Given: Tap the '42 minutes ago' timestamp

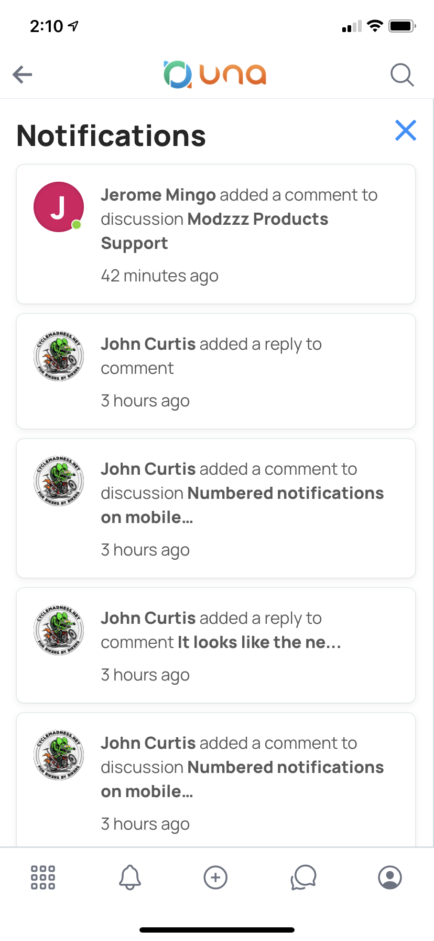Looking at the screenshot, I should [x=159, y=276].
